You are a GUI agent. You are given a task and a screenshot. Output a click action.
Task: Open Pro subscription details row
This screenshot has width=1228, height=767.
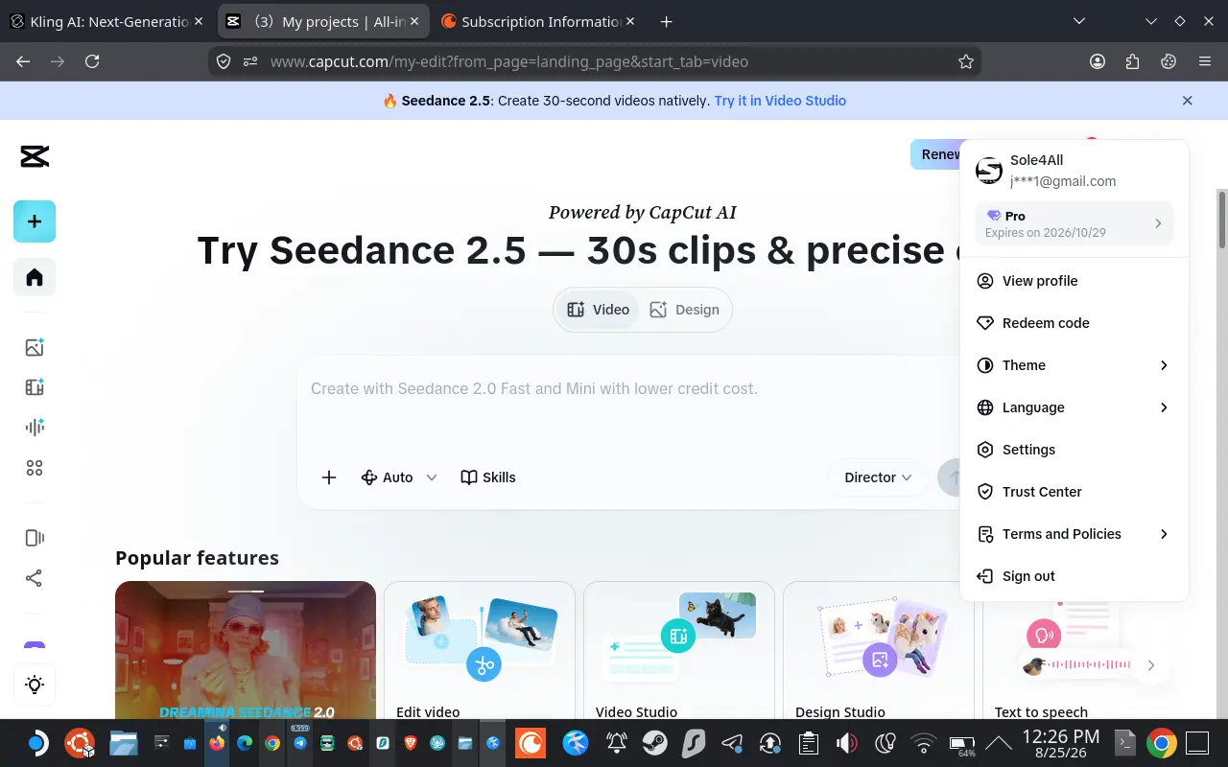coord(1074,223)
